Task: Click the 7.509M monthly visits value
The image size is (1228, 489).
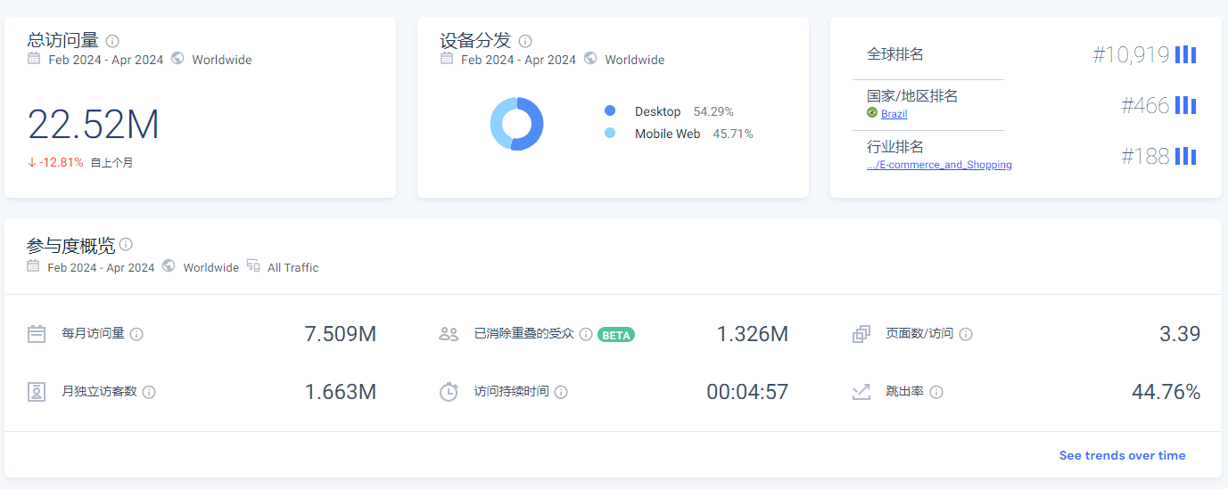Action: (x=341, y=334)
